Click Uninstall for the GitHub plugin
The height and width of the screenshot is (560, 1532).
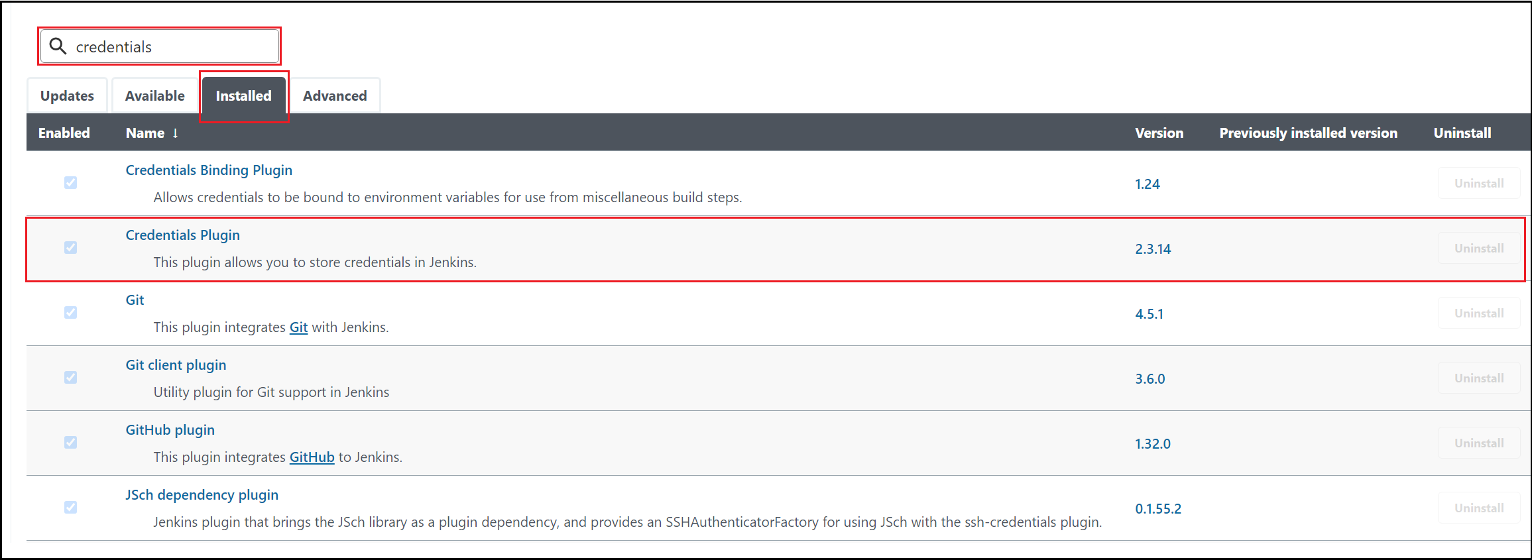(x=1478, y=442)
